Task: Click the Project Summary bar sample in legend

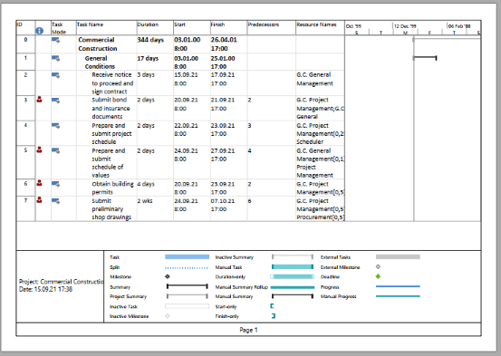Action: 188,296
